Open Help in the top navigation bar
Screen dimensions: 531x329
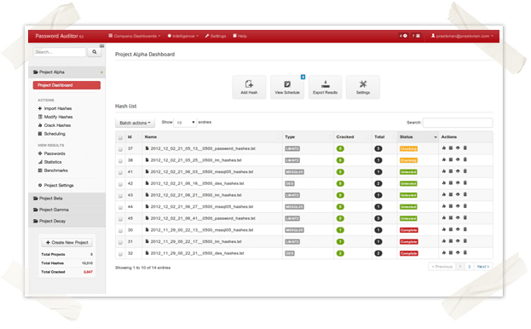point(240,36)
